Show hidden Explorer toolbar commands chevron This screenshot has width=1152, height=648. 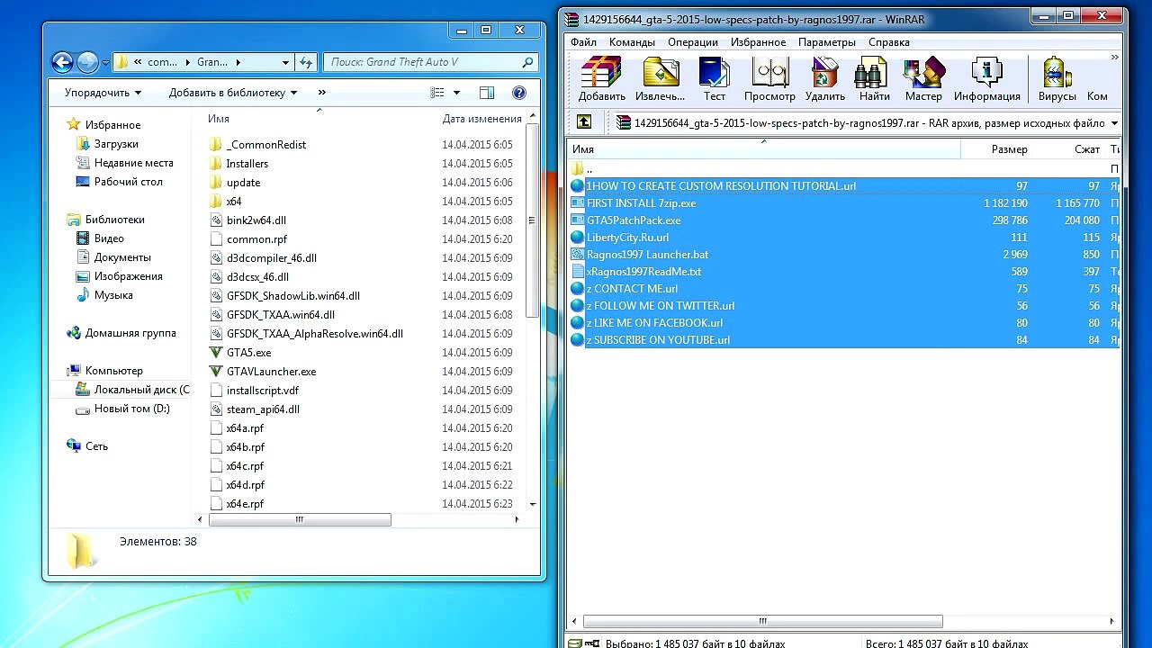tap(321, 93)
